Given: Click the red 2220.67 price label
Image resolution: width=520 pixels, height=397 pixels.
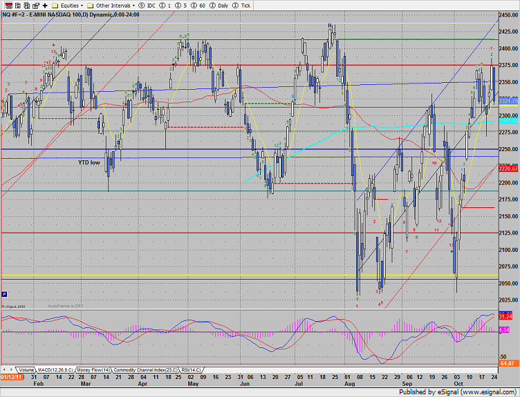Looking at the screenshot, I should pyautogui.click(x=508, y=168).
